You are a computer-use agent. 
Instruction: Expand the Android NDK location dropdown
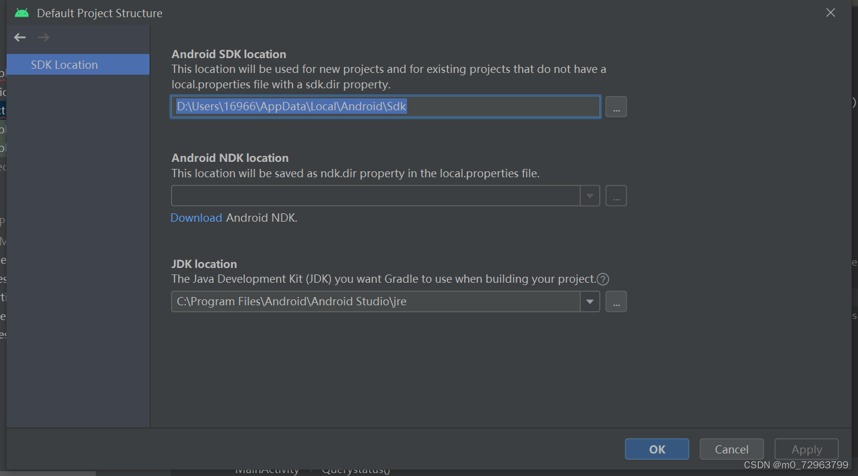tap(590, 196)
